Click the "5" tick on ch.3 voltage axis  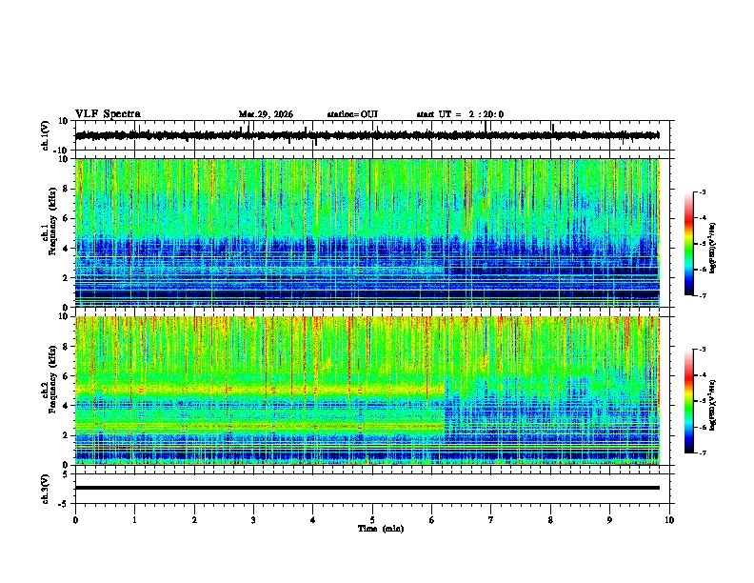(67, 473)
